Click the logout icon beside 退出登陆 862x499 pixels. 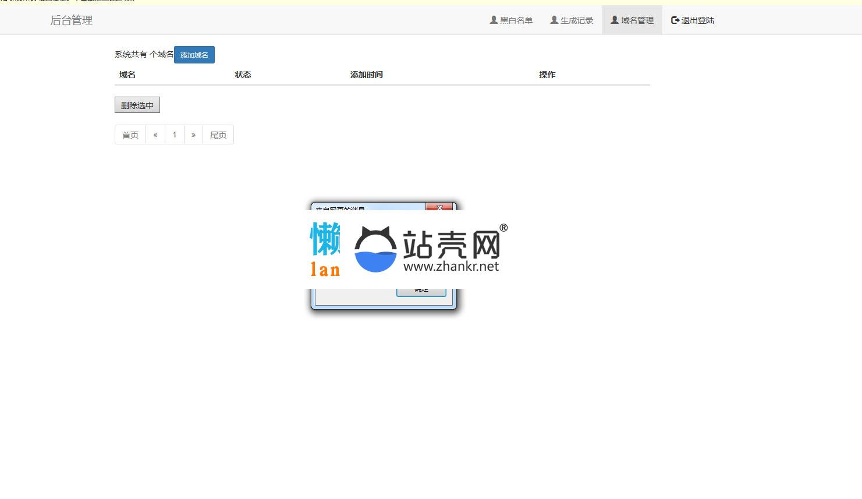(675, 20)
